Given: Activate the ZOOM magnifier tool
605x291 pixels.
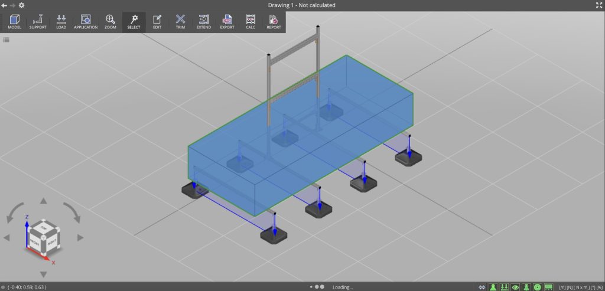Looking at the screenshot, I should coord(110,22).
